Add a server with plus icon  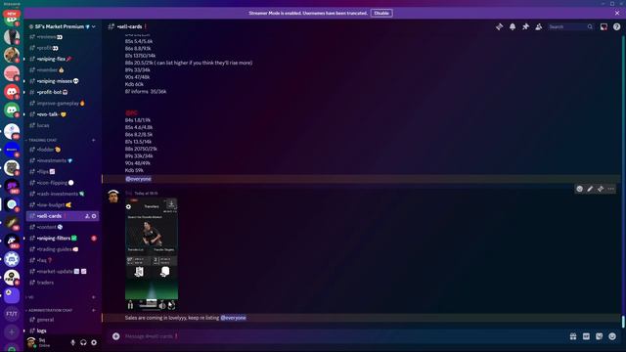(x=12, y=332)
